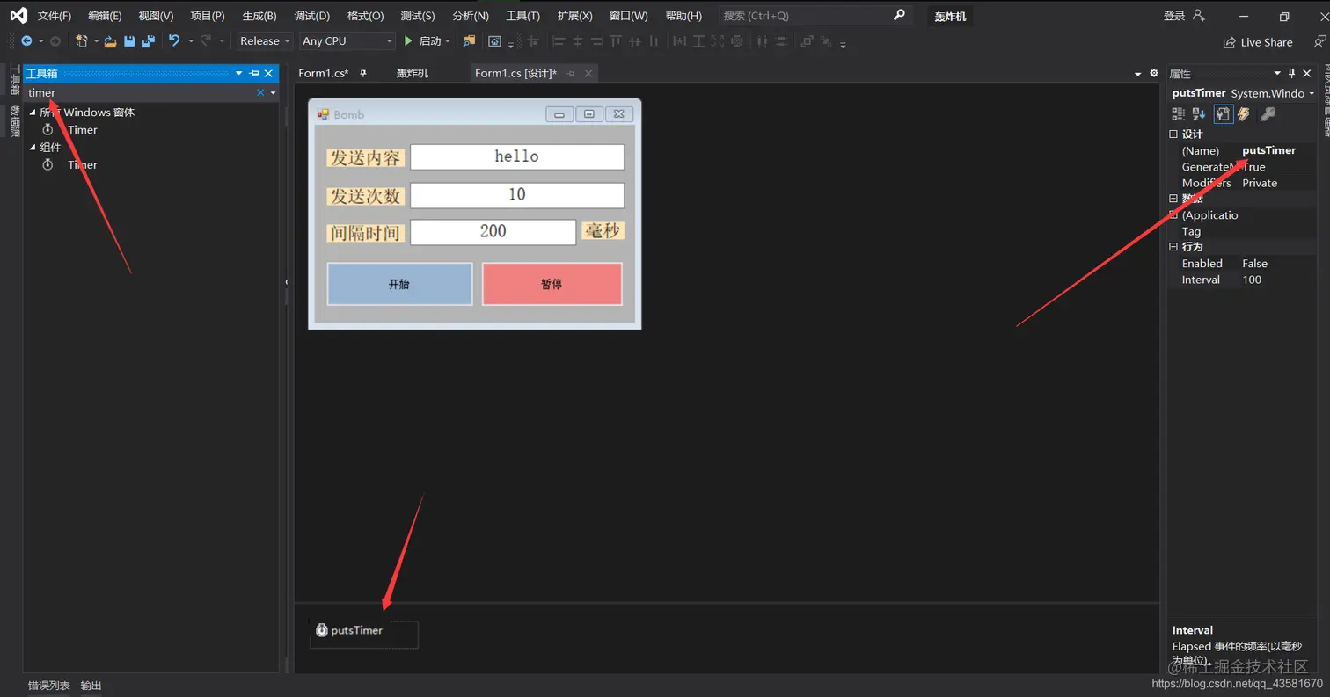
Task: Open the Release configuration dropdown
Action: click(x=265, y=40)
